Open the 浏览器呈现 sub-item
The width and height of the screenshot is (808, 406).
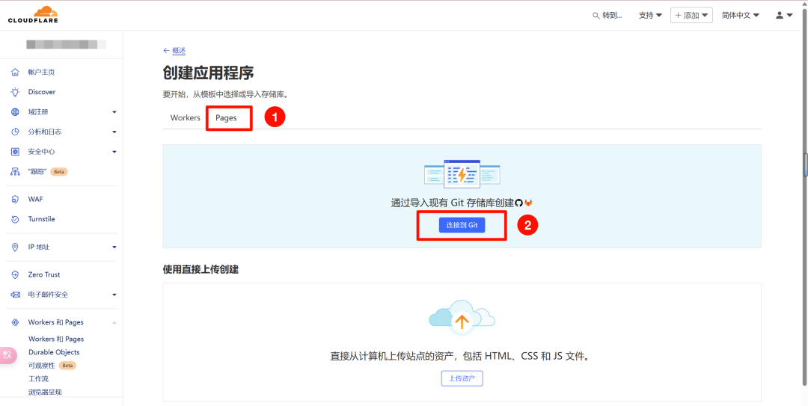(x=45, y=392)
